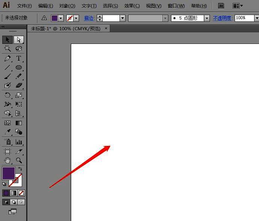Enable Draw Behind mode
Screen dimensions: 259x221
[x=14, y=202]
